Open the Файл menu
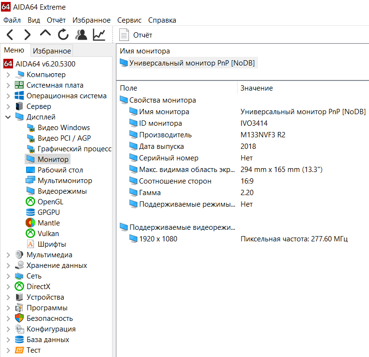This screenshot has height=357, width=369. (x=12, y=20)
